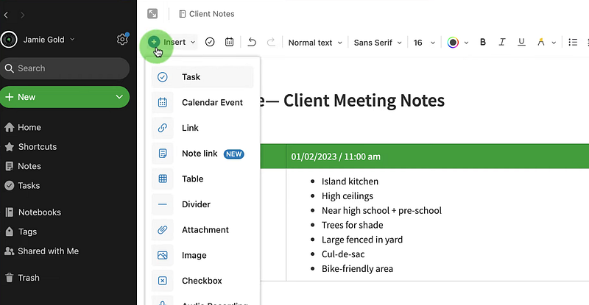
Task: Open Jamie Gold account avatar
Action: (x=9, y=40)
